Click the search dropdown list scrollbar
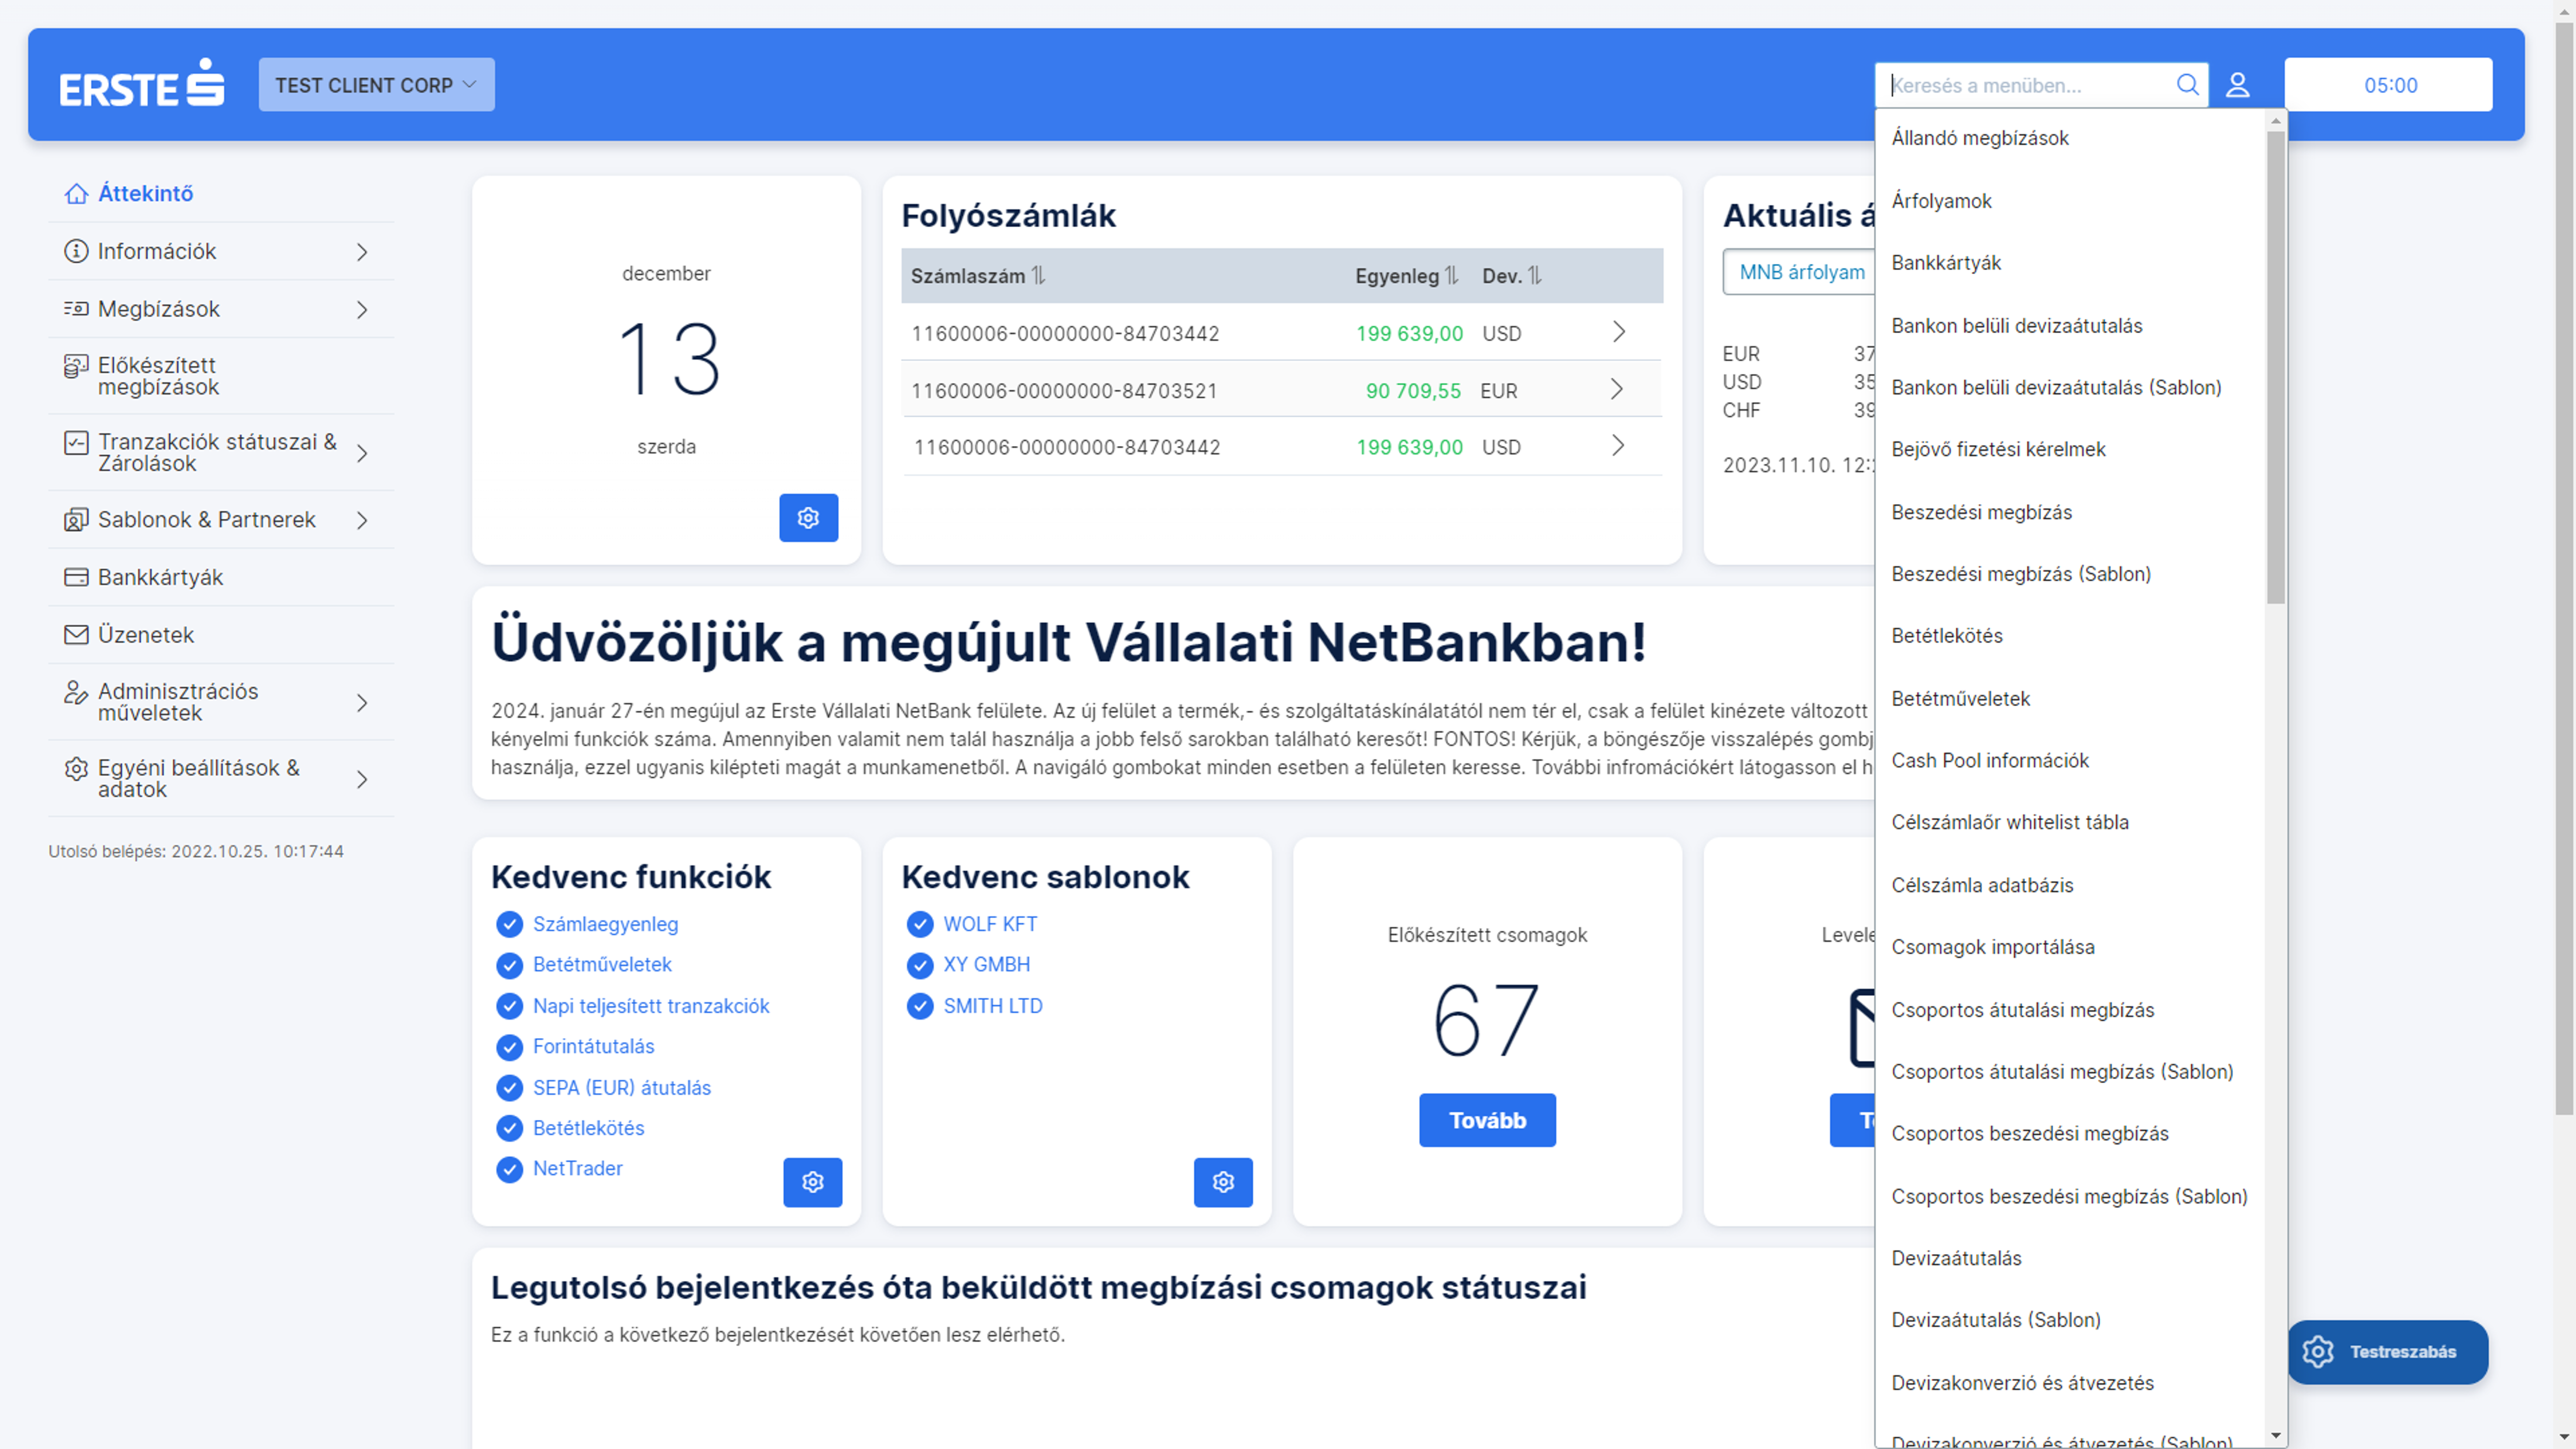 click(x=2276, y=367)
